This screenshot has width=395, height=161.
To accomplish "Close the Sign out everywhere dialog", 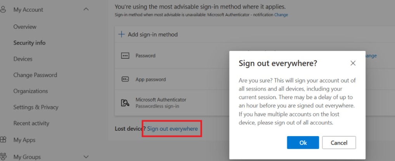I will click(x=353, y=63).
